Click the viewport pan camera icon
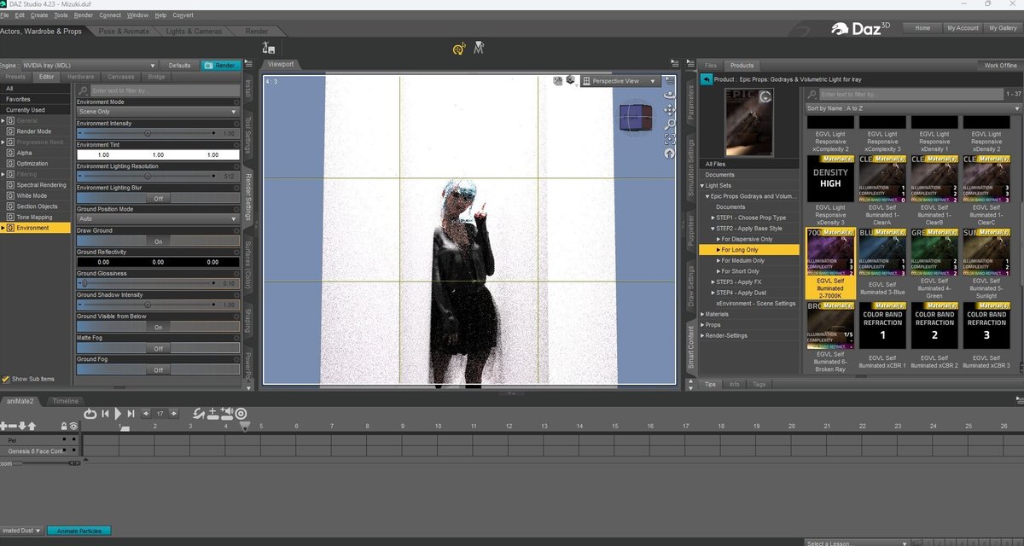1024x546 pixels. pos(670,109)
